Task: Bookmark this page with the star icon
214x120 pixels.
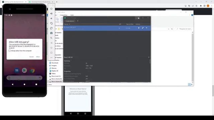Action: pos(196,6)
